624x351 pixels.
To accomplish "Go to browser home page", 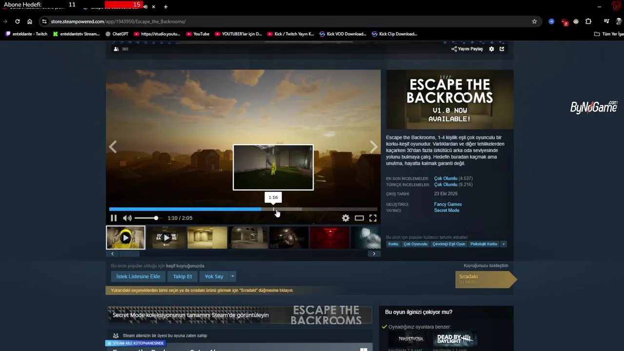I will pos(30,21).
